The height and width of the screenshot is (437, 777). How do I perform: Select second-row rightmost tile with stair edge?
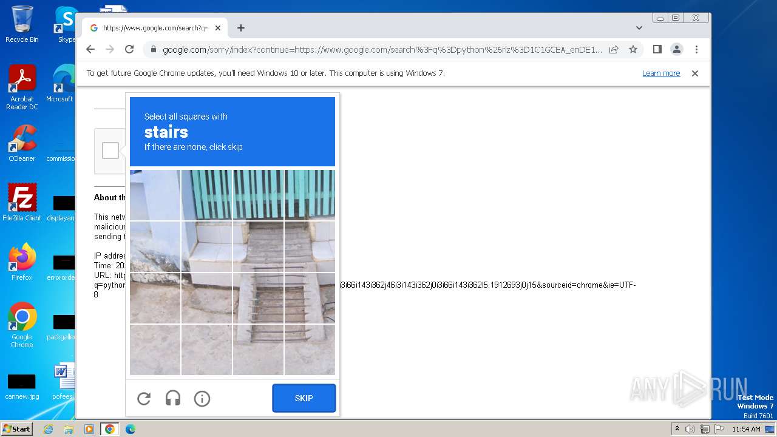click(310, 246)
